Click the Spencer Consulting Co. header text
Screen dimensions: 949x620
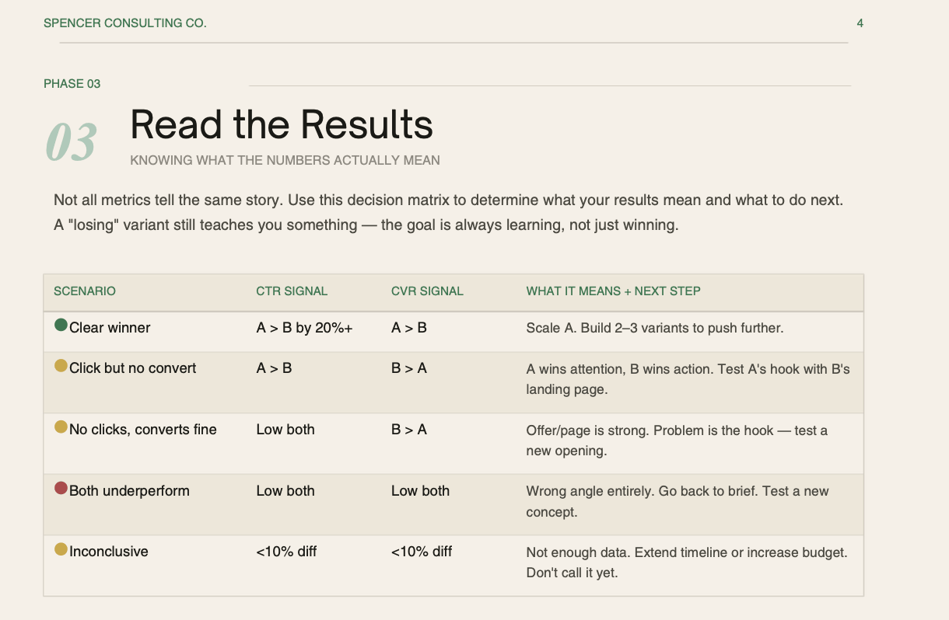pyautogui.click(x=125, y=23)
